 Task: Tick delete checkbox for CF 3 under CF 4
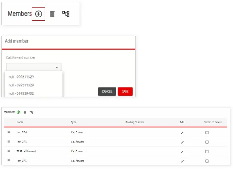coord(207,142)
